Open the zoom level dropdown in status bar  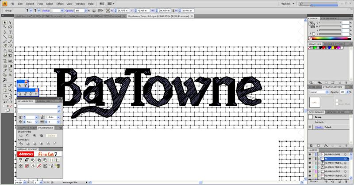(x=25, y=182)
